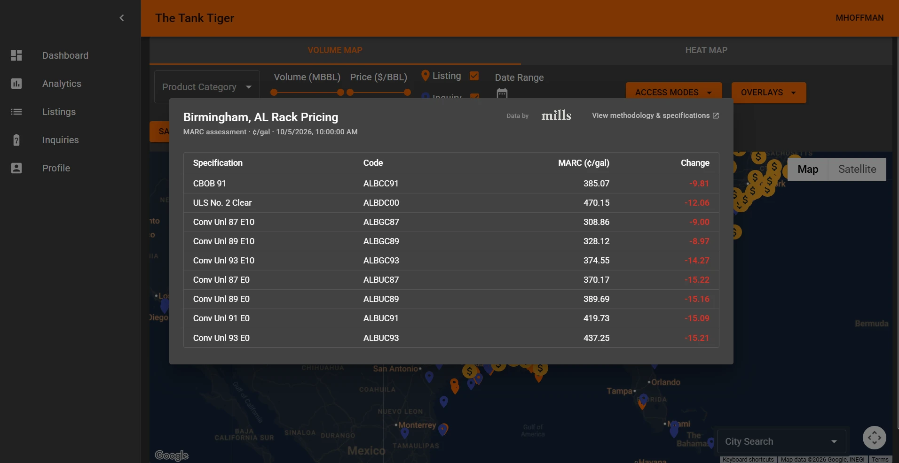Toggle the Listing checkbox
Image resolution: width=899 pixels, height=463 pixels.
(474, 76)
